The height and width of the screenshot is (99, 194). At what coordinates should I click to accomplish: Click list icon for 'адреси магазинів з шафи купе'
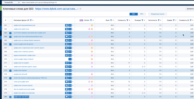pyautogui.click(x=67, y=56)
